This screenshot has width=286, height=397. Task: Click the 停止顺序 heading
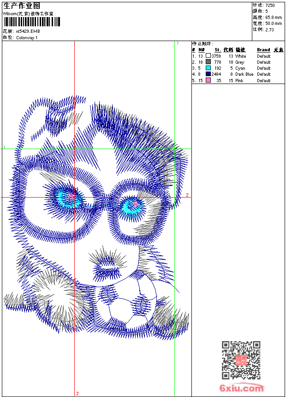click(203, 44)
